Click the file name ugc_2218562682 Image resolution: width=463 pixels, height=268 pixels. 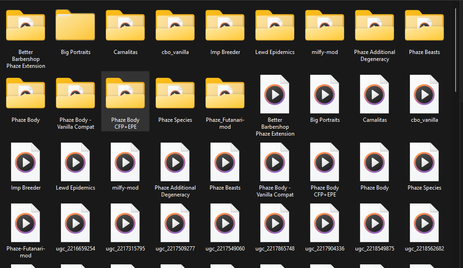[x=424, y=249]
